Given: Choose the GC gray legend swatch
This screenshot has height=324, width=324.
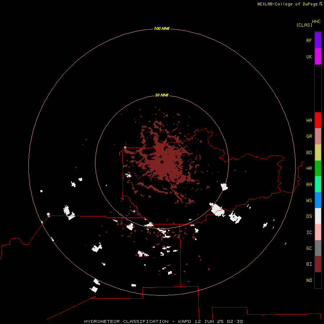Looking at the screenshot, I should tap(318, 248).
